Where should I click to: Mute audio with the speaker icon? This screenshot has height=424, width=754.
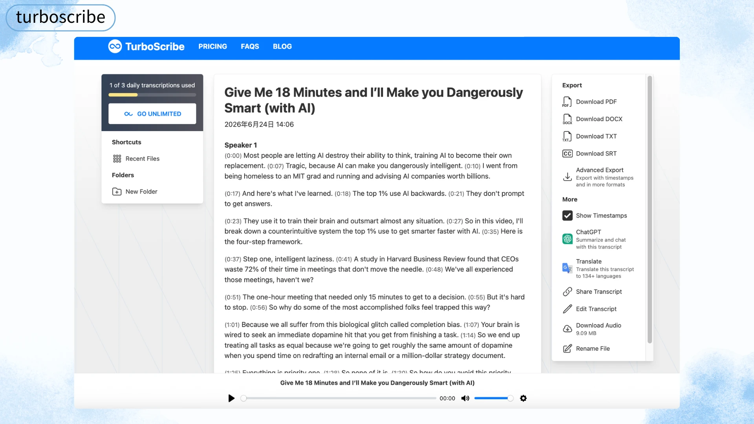(465, 398)
